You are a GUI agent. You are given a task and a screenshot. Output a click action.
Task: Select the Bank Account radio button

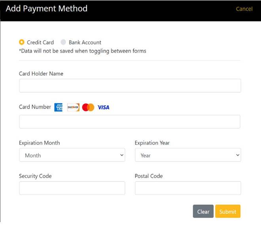click(63, 42)
